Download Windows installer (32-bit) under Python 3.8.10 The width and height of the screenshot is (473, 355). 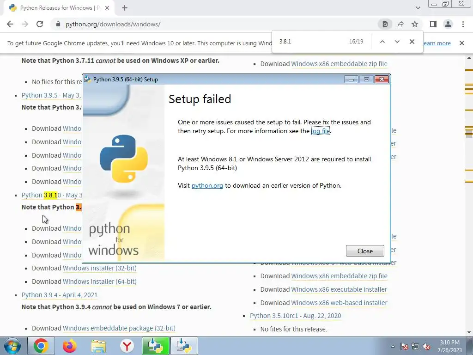coord(100,268)
